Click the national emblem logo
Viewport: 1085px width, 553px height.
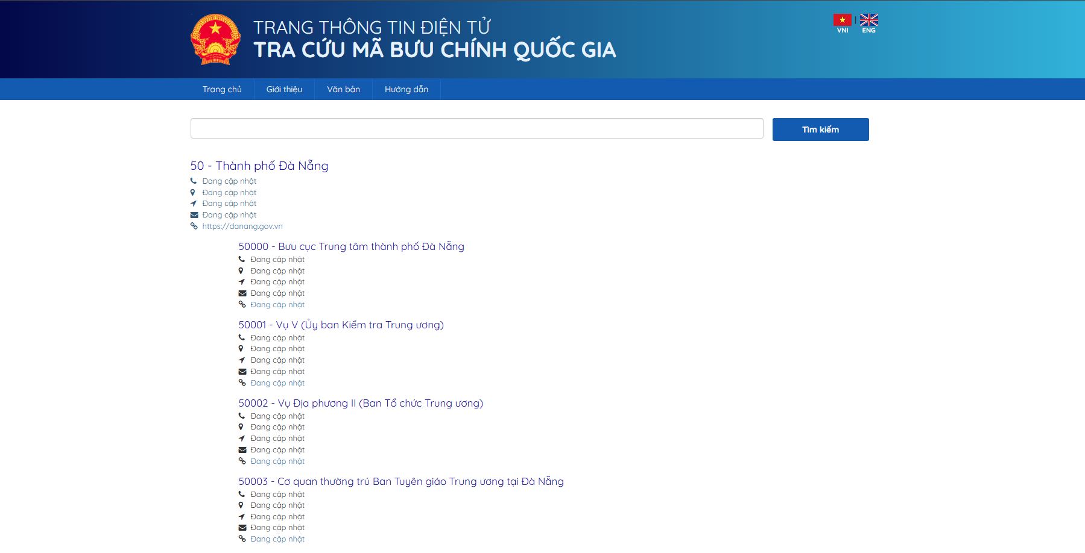pyautogui.click(x=215, y=40)
